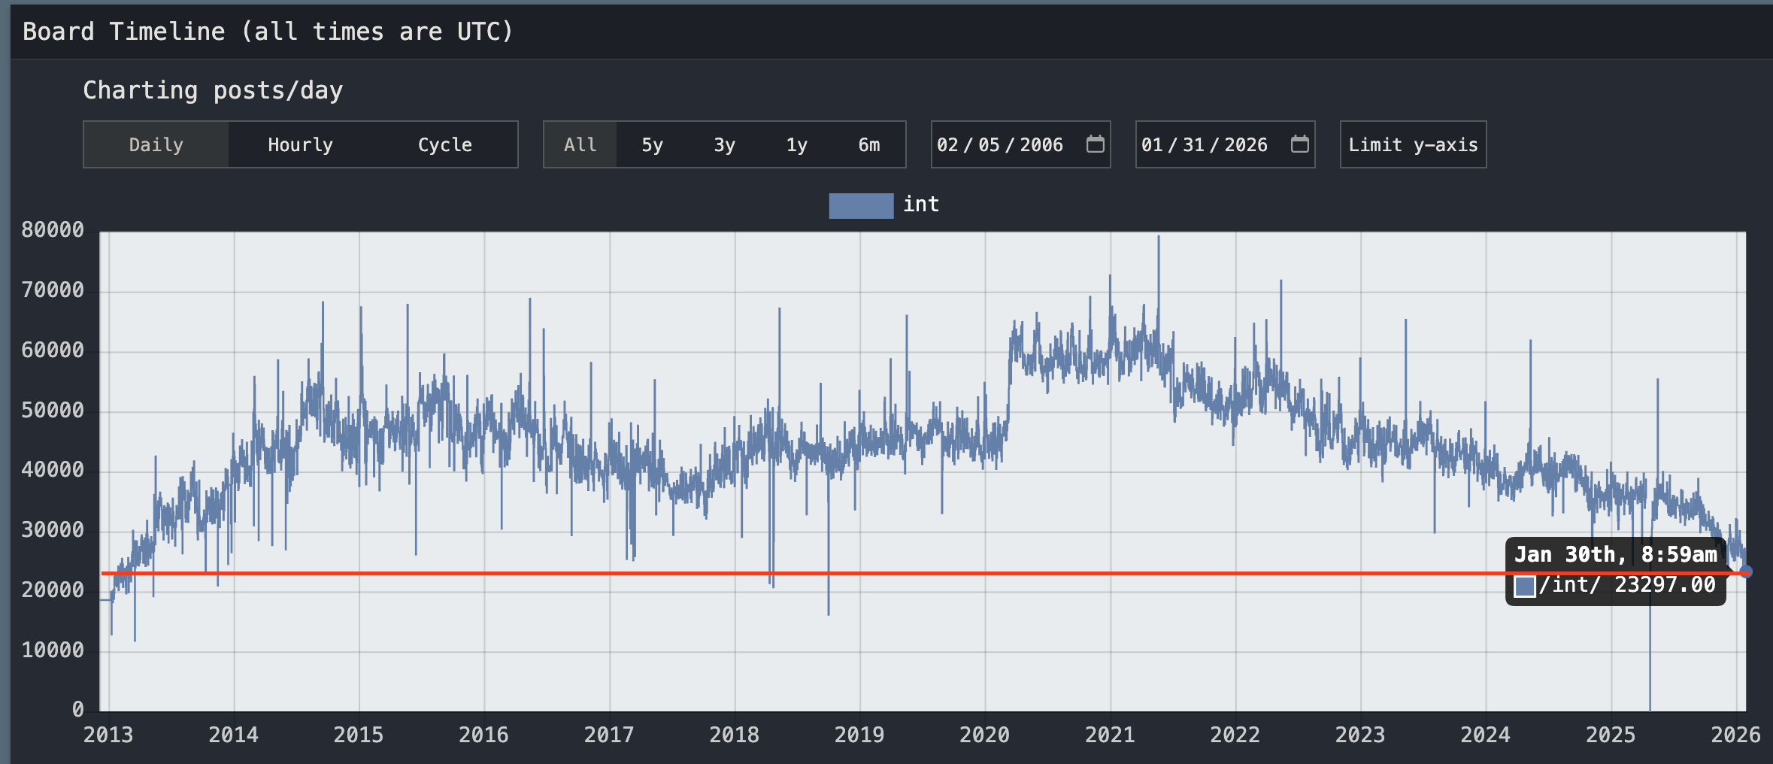Click the 10000 y-axis label
The width and height of the screenshot is (1773, 764).
(x=53, y=650)
